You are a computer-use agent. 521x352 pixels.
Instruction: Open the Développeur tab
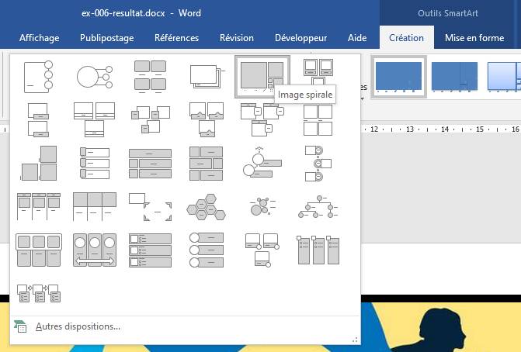coord(300,38)
